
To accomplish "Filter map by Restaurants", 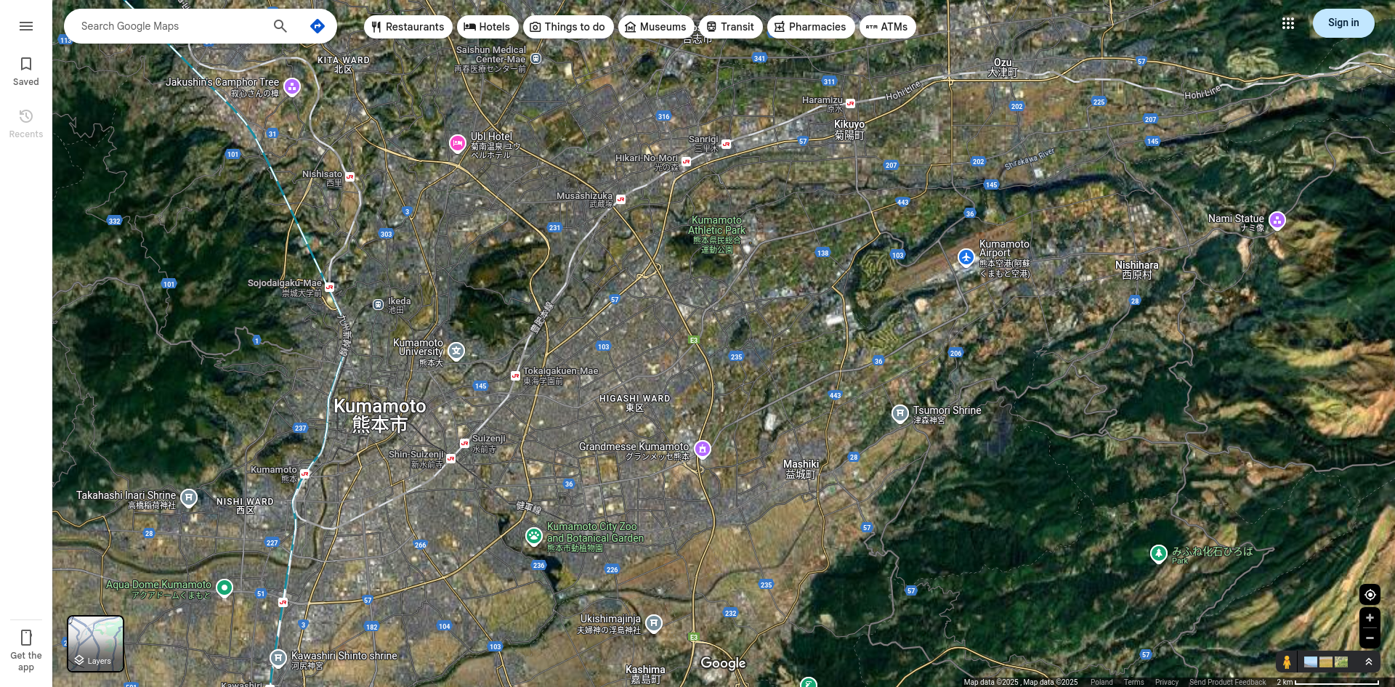I will 408,27.
